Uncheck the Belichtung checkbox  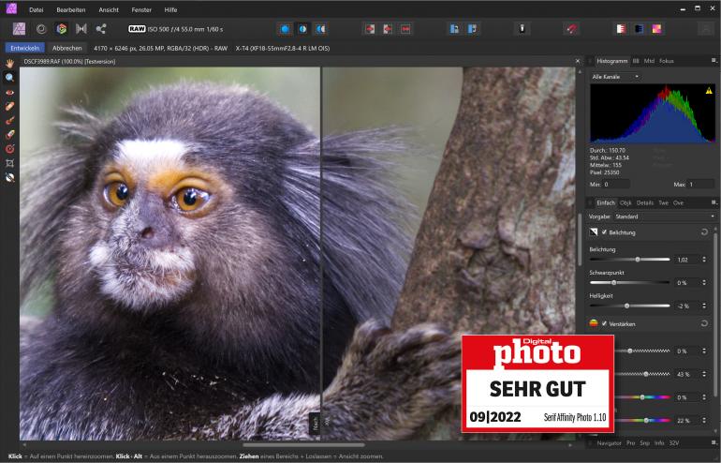coord(604,231)
